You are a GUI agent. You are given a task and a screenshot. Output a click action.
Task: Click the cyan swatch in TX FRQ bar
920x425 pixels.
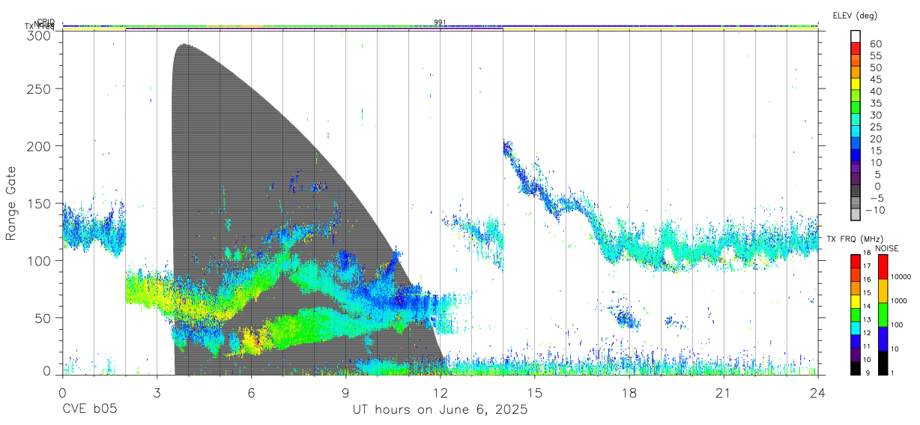tap(856, 328)
